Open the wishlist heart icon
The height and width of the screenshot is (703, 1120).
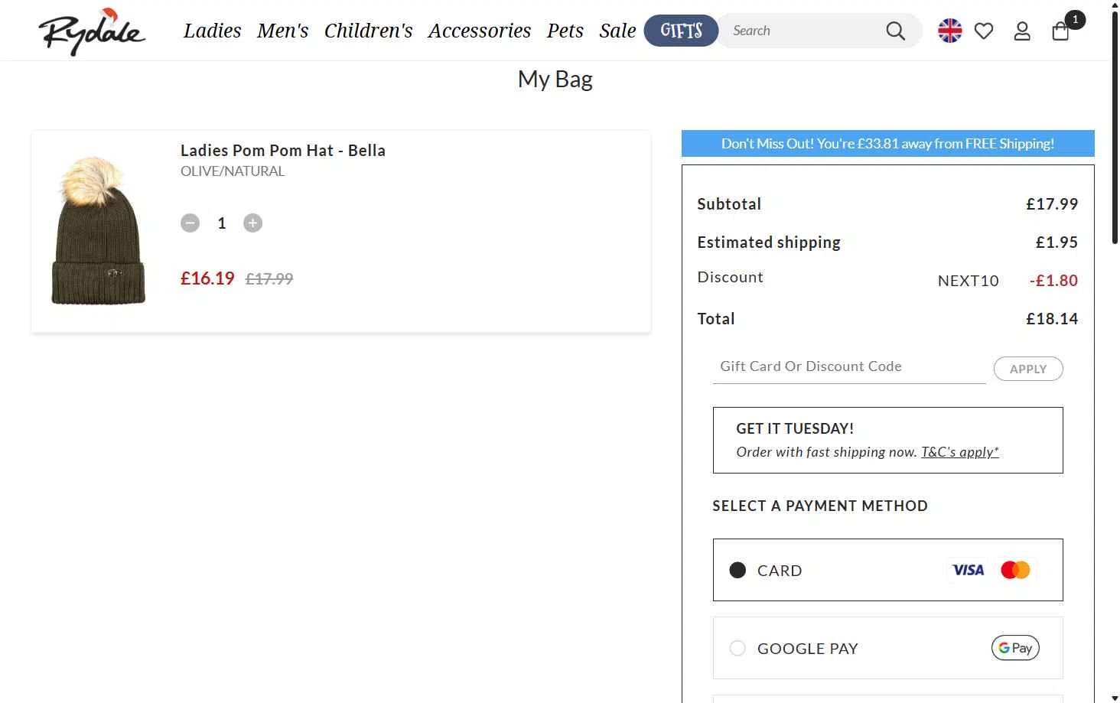point(984,31)
